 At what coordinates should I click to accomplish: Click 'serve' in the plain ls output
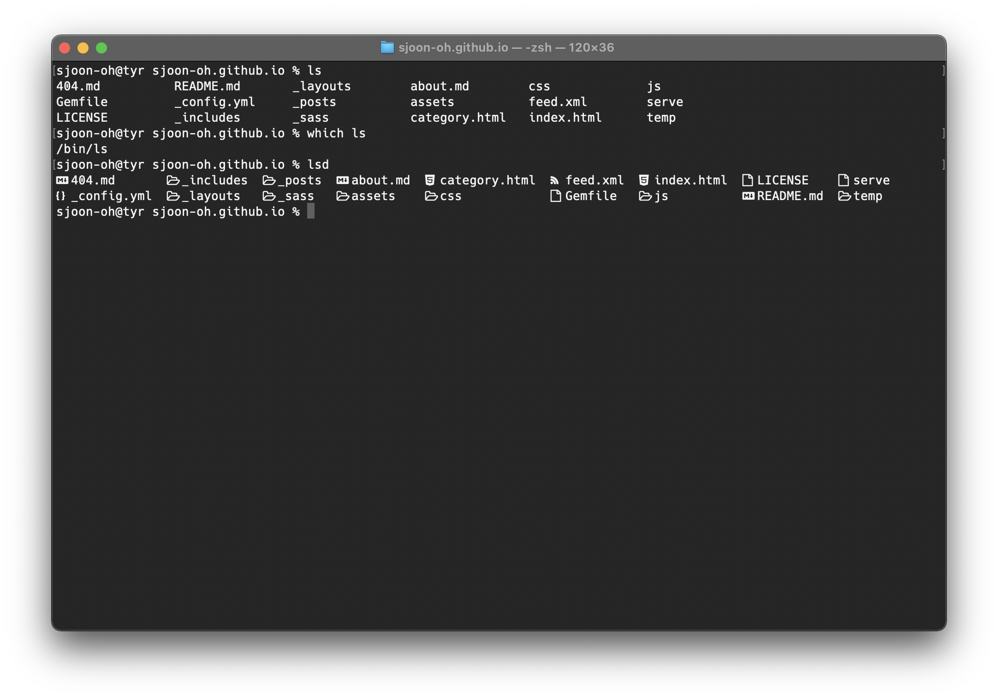pos(665,102)
